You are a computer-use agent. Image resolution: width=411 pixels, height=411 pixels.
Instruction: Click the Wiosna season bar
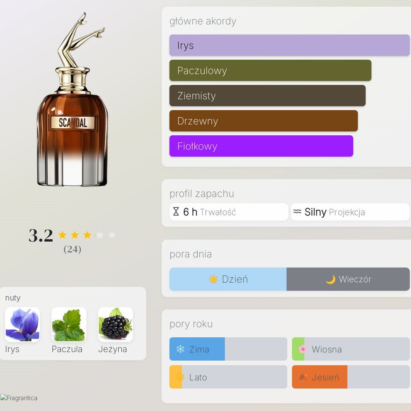[351, 349]
